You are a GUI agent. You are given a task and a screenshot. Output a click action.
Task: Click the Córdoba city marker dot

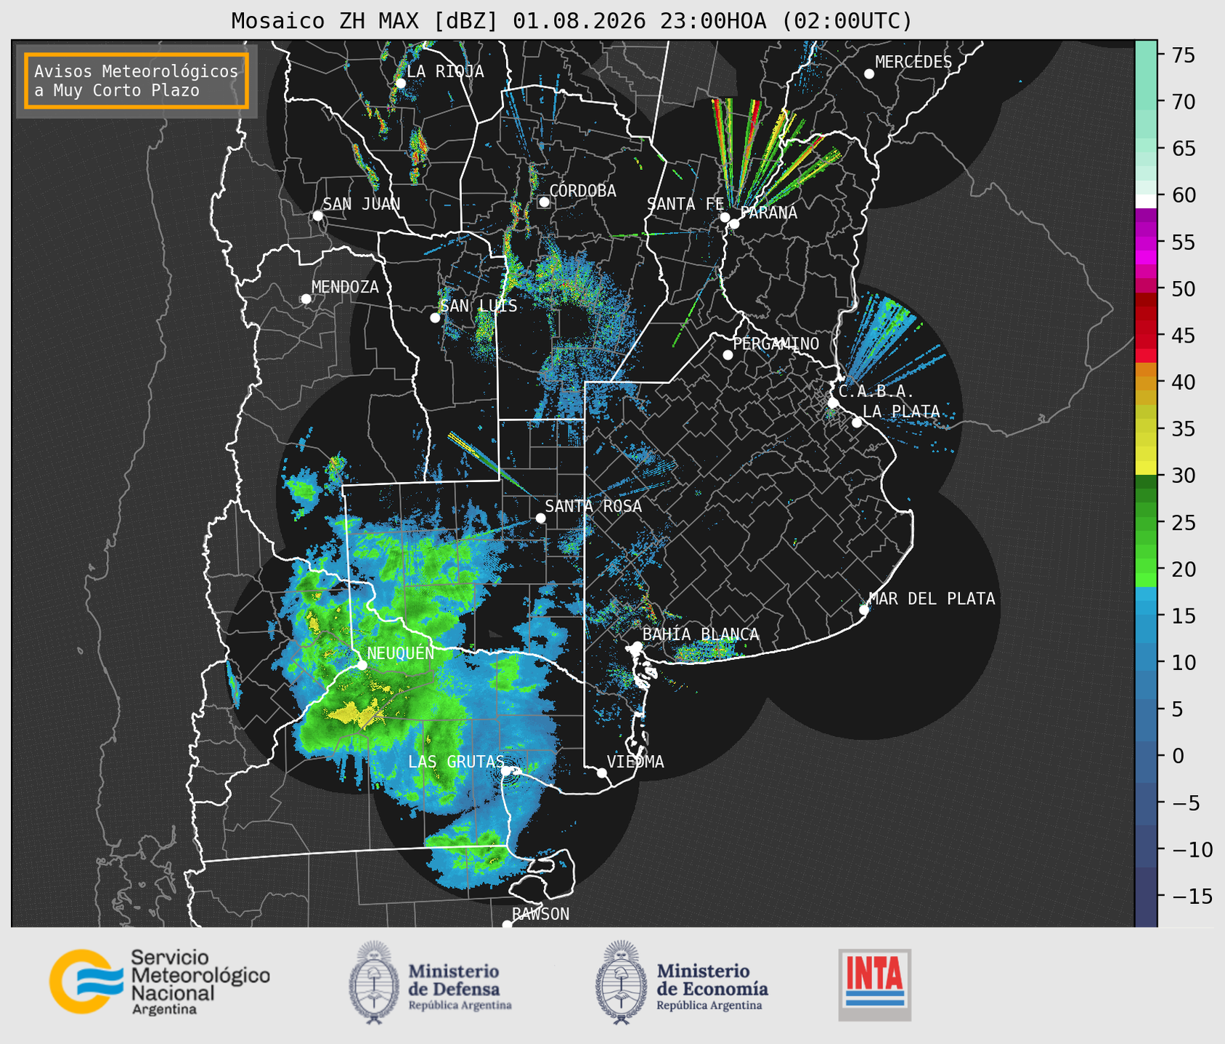544,202
